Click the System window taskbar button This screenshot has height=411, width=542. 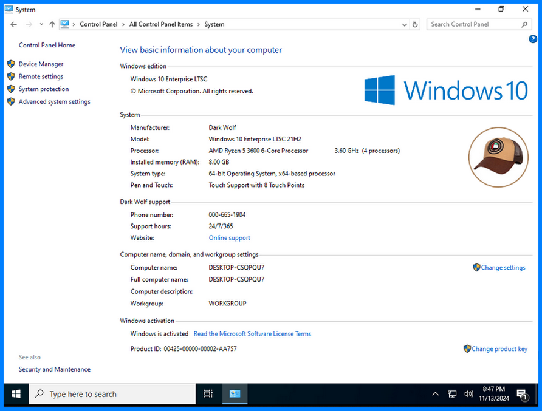coord(235,394)
